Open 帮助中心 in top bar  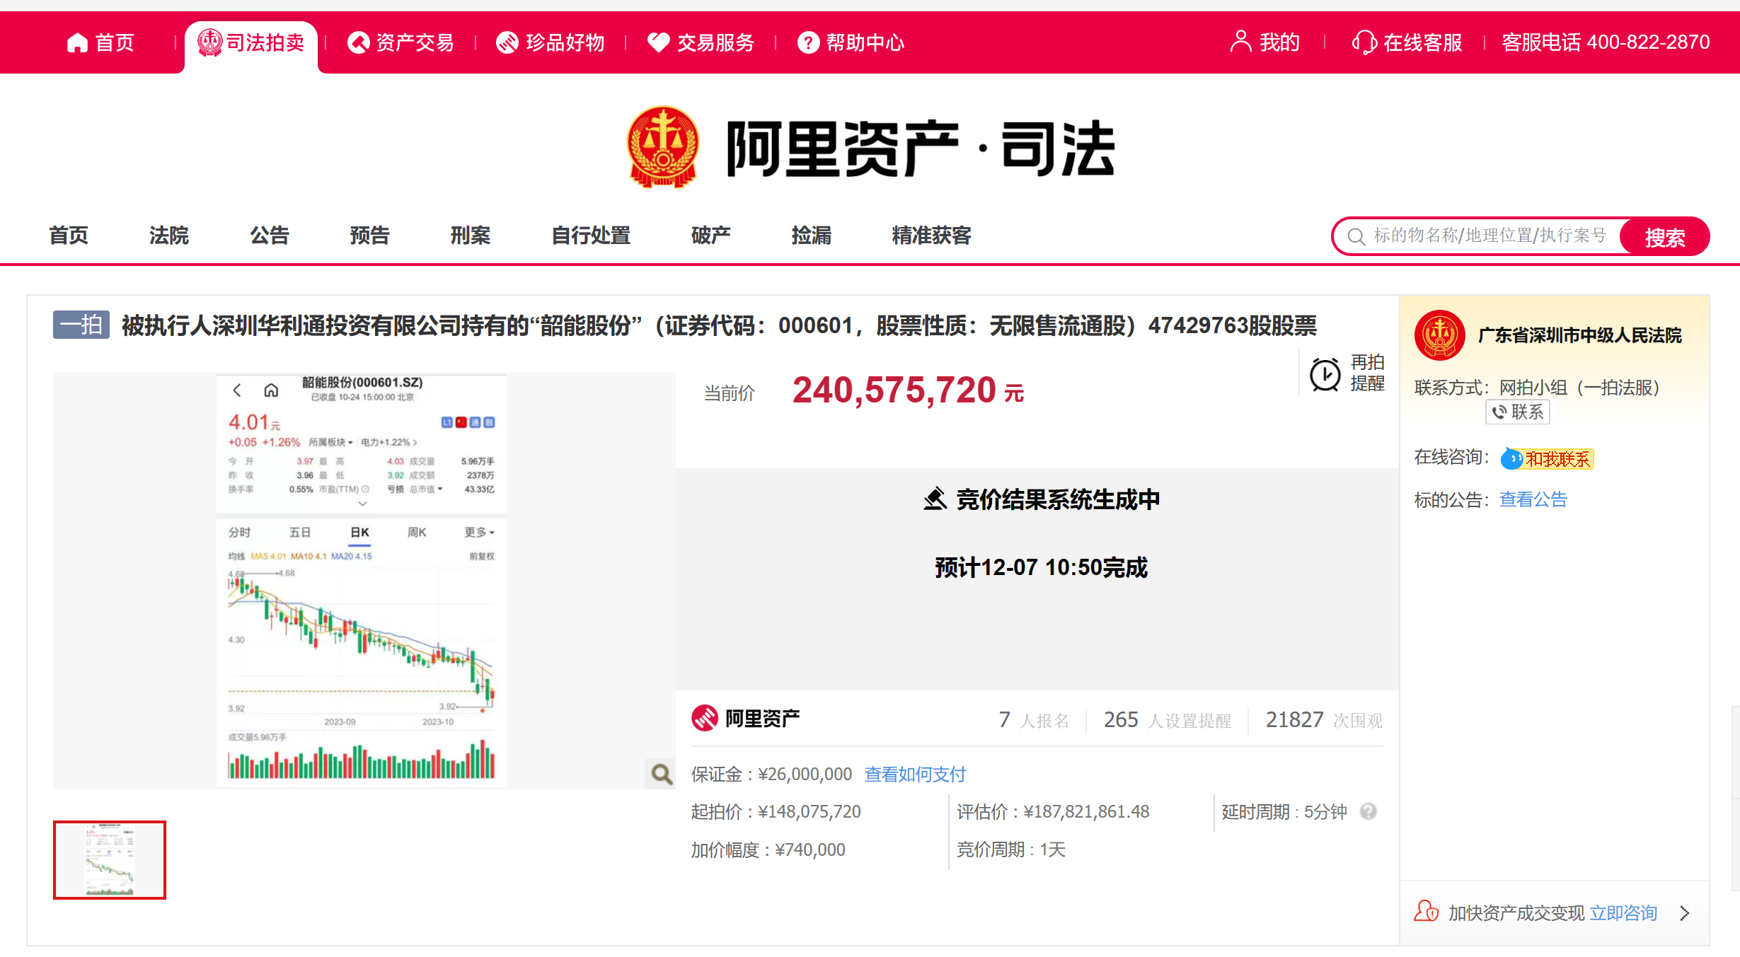click(x=851, y=42)
